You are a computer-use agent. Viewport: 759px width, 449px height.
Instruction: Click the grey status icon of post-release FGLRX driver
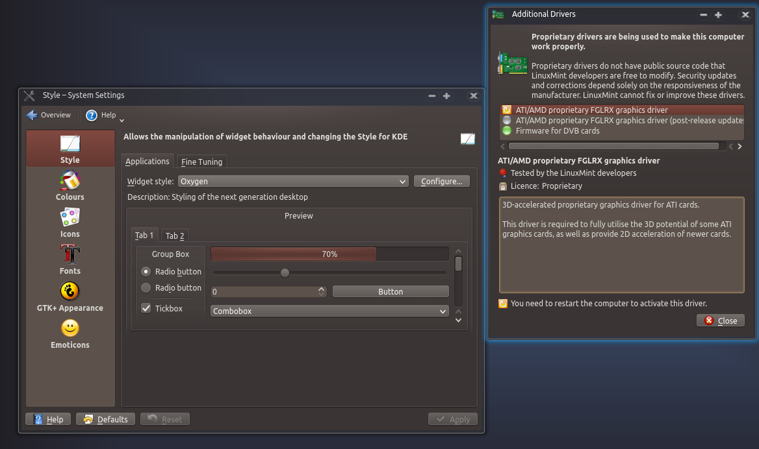(507, 120)
